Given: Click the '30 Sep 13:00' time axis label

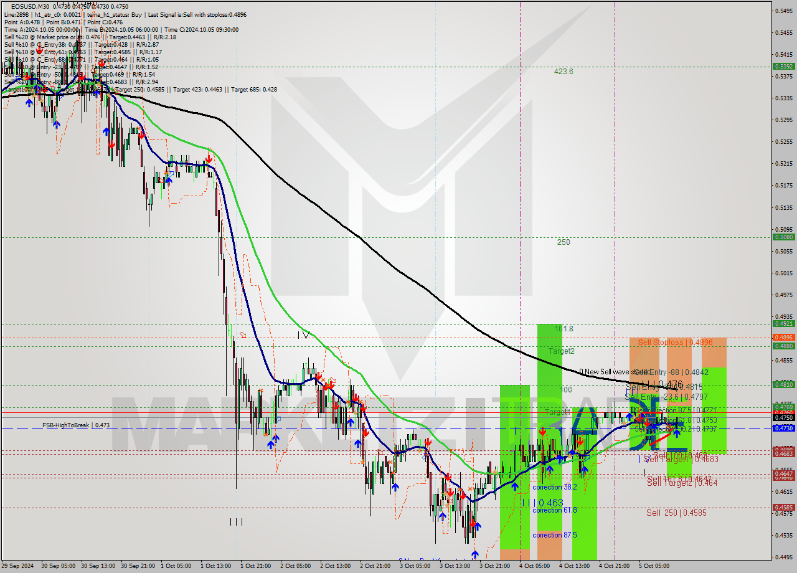Looking at the screenshot, I should (98, 566).
